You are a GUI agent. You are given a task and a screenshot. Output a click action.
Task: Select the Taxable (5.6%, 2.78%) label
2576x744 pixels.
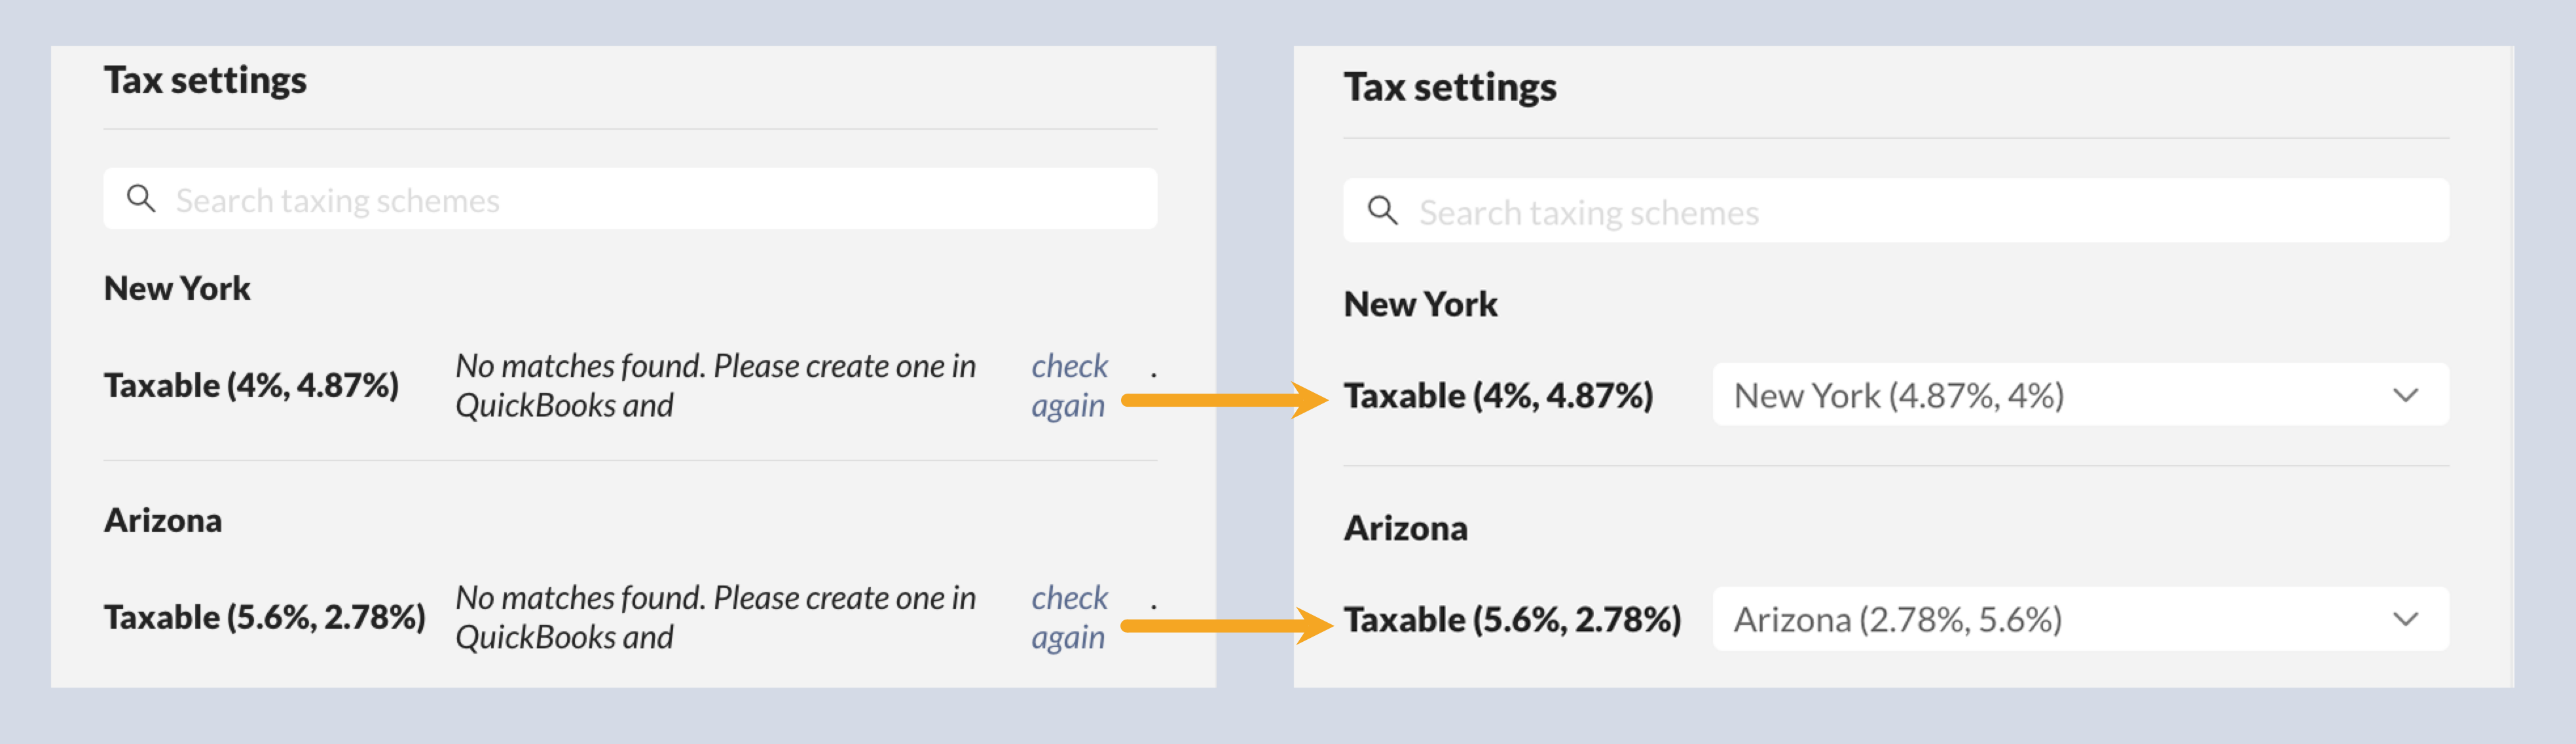(x=265, y=616)
